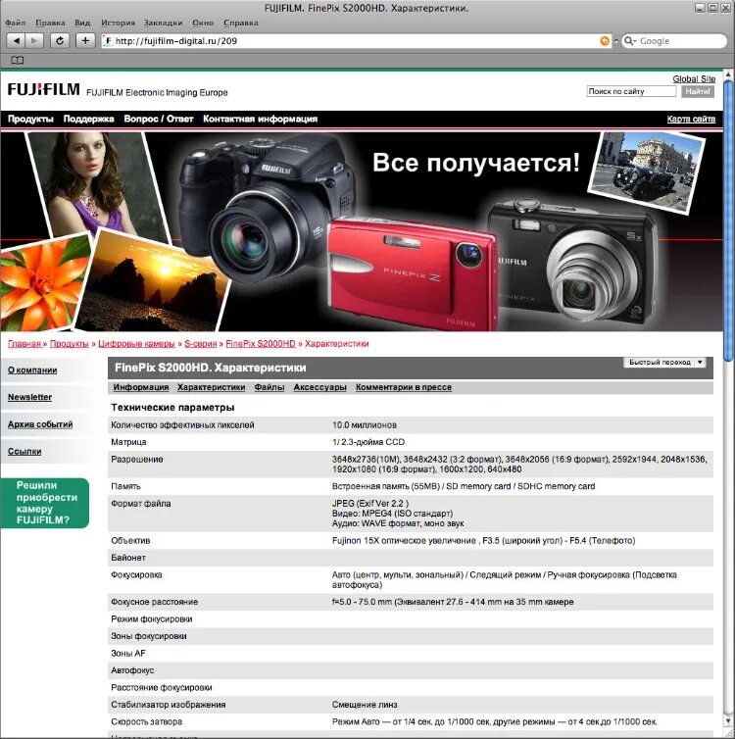Click the Поиск по сайту search box

click(x=631, y=91)
